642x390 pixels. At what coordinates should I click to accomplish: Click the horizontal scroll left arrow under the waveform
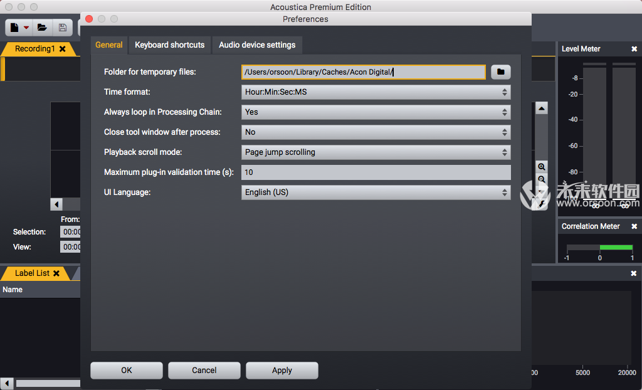click(x=56, y=204)
